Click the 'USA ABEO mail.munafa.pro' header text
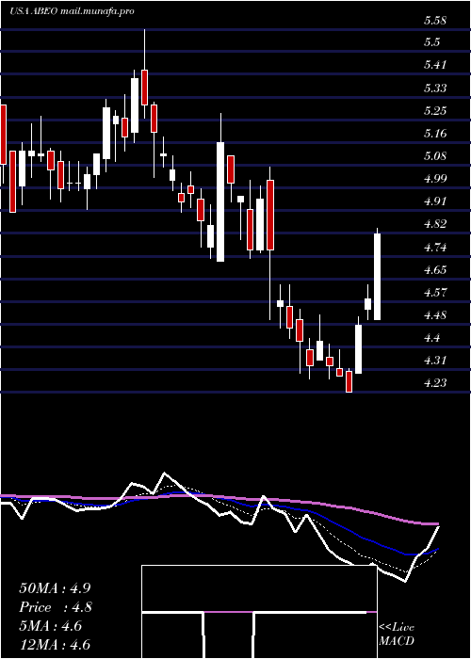This screenshot has width=471, height=659. pos(72,11)
